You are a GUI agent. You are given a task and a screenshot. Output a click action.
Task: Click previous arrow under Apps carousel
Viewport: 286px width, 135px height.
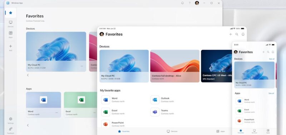tap(28, 125)
